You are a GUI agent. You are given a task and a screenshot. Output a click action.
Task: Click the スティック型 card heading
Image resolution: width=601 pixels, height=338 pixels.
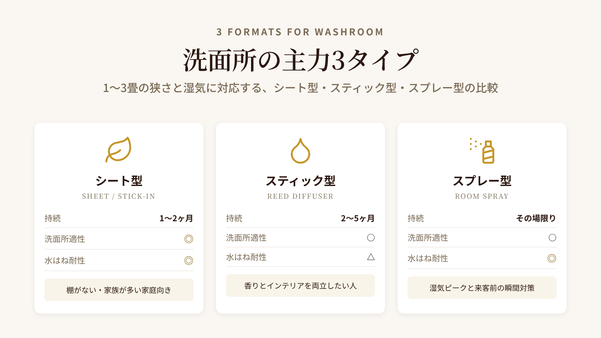pyautogui.click(x=300, y=181)
